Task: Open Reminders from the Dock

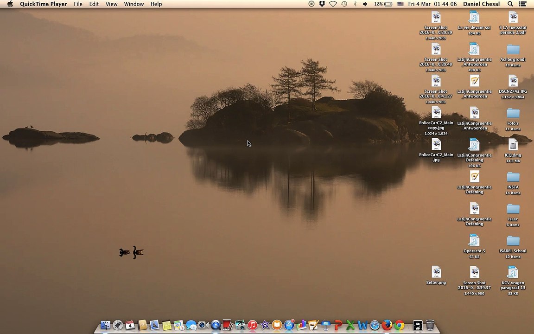Action: [179, 325]
